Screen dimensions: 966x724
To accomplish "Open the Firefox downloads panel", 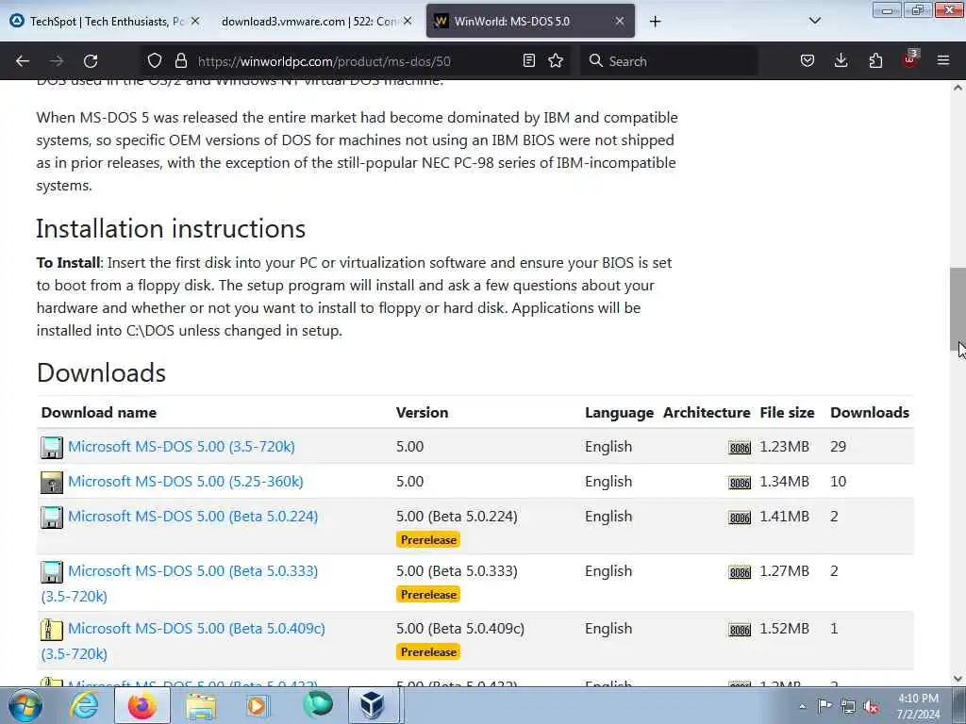I will pyautogui.click(x=841, y=61).
